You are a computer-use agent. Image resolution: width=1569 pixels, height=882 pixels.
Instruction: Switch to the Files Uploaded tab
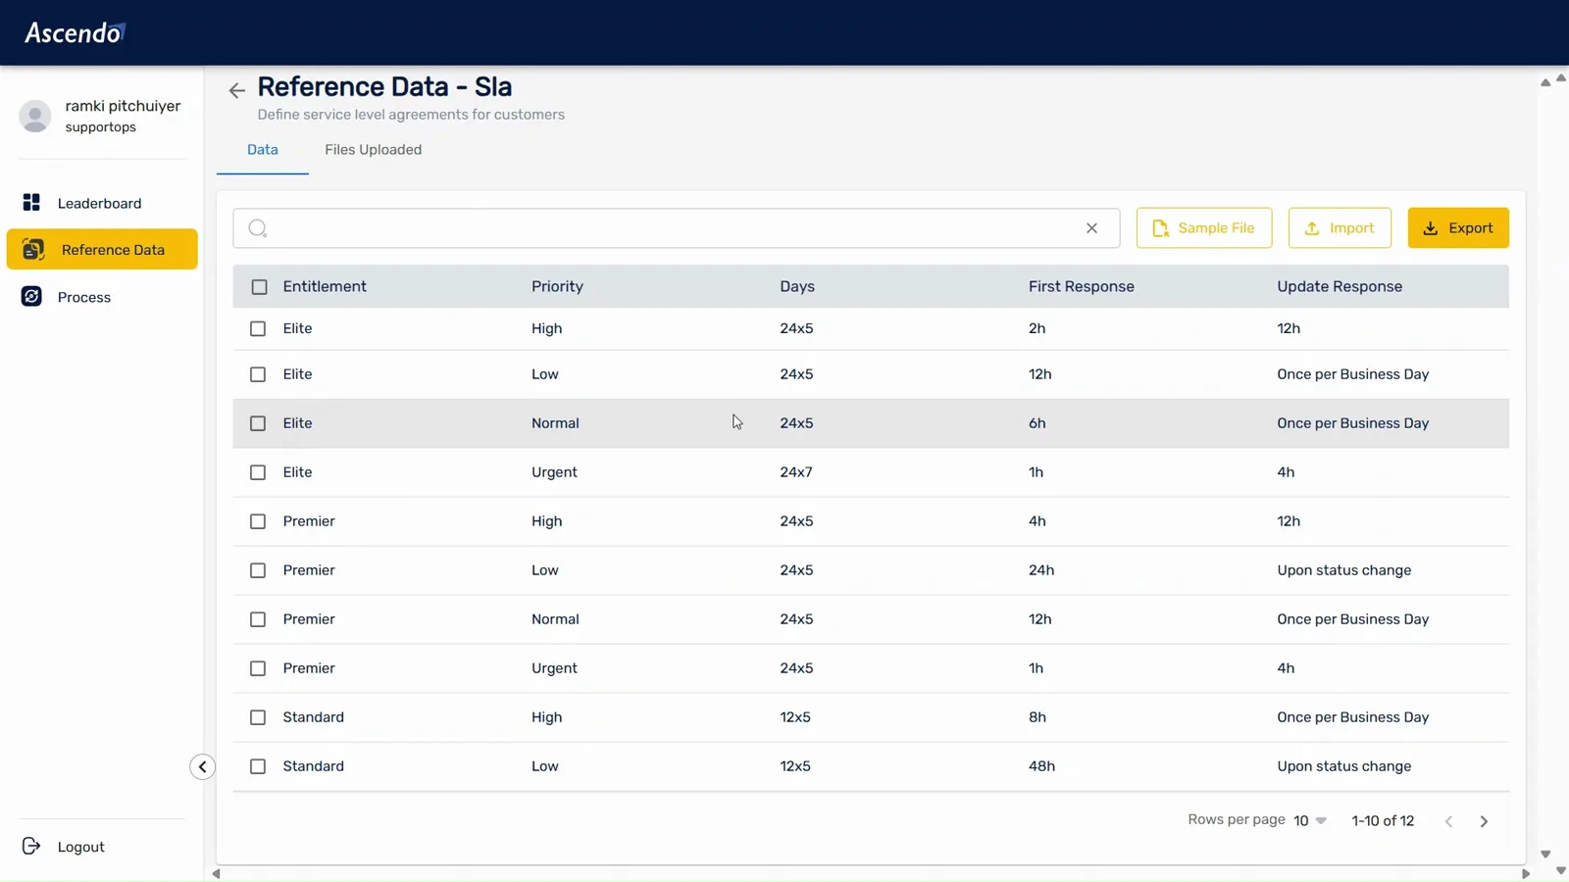[x=373, y=150]
